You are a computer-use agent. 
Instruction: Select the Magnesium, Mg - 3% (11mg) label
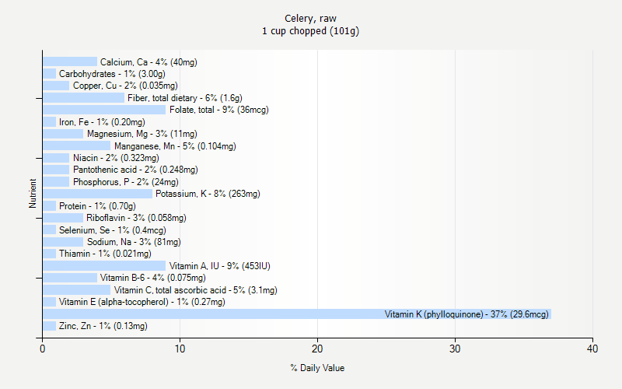click(x=142, y=134)
